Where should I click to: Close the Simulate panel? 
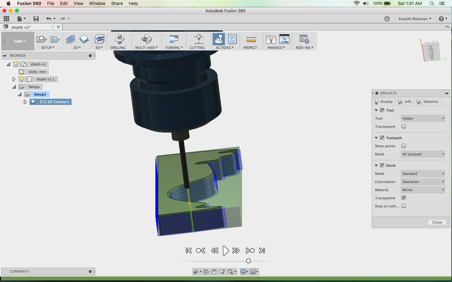click(437, 222)
